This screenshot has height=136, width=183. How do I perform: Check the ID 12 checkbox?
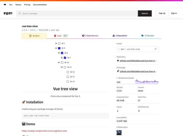[x=68, y=72]
